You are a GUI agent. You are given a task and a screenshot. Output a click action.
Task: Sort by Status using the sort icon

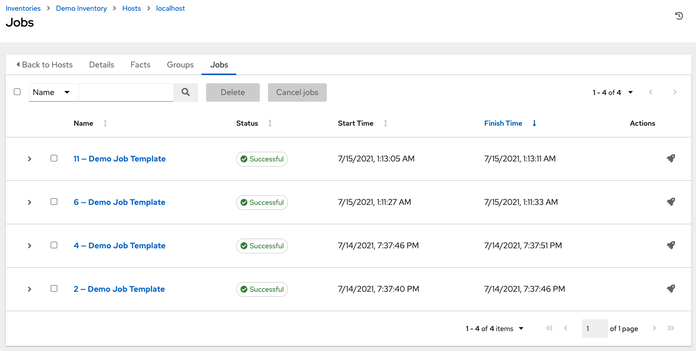(270, 123)
